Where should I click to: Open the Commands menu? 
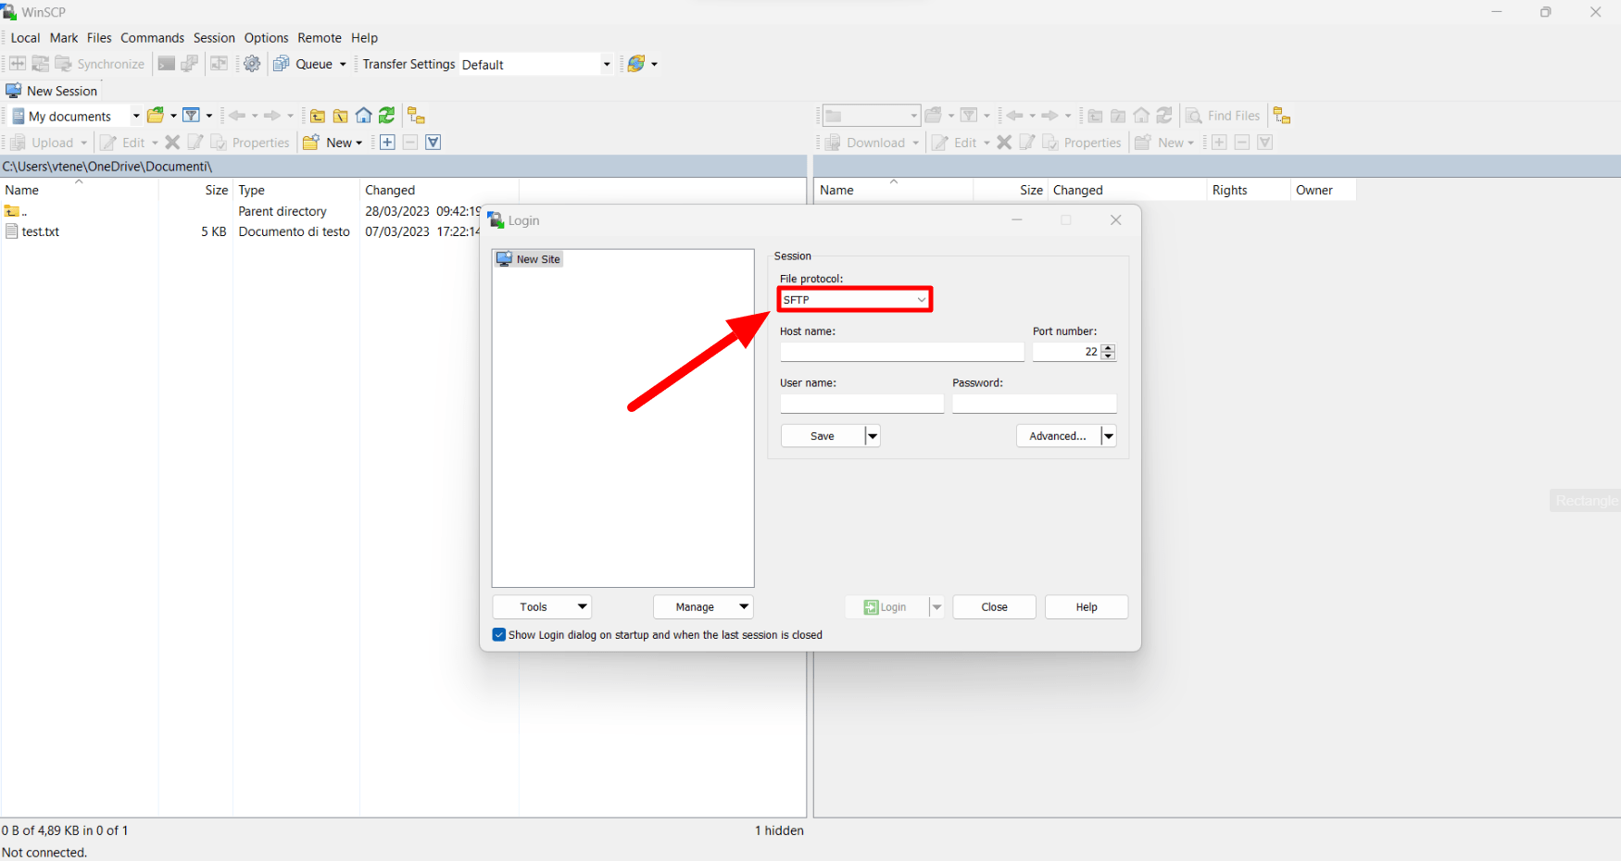coord(152,38)
